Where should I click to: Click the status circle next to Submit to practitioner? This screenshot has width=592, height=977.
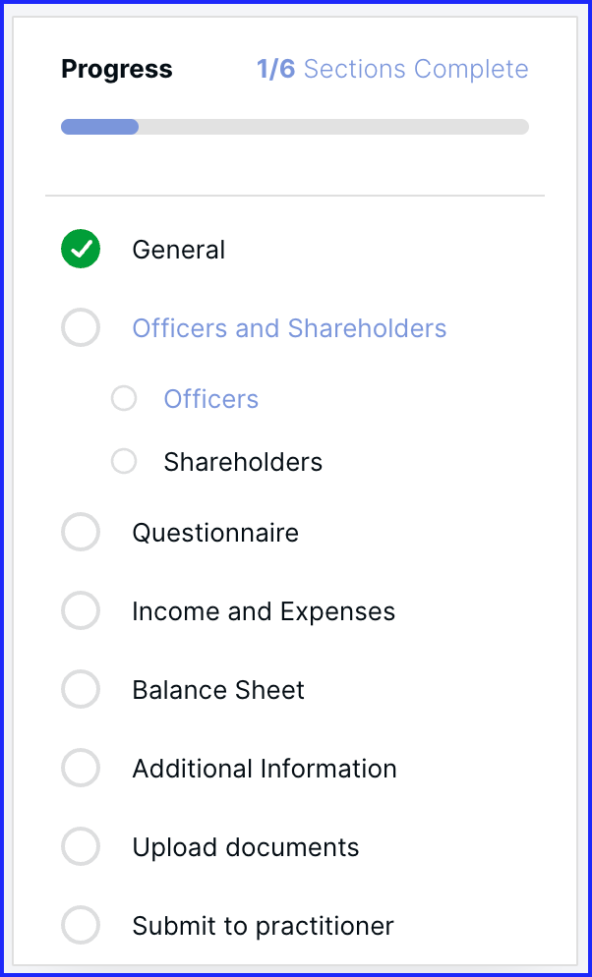coord(81,926)
